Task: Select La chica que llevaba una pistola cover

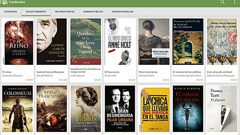Action: pyautogui.click(x=155, y=110)
